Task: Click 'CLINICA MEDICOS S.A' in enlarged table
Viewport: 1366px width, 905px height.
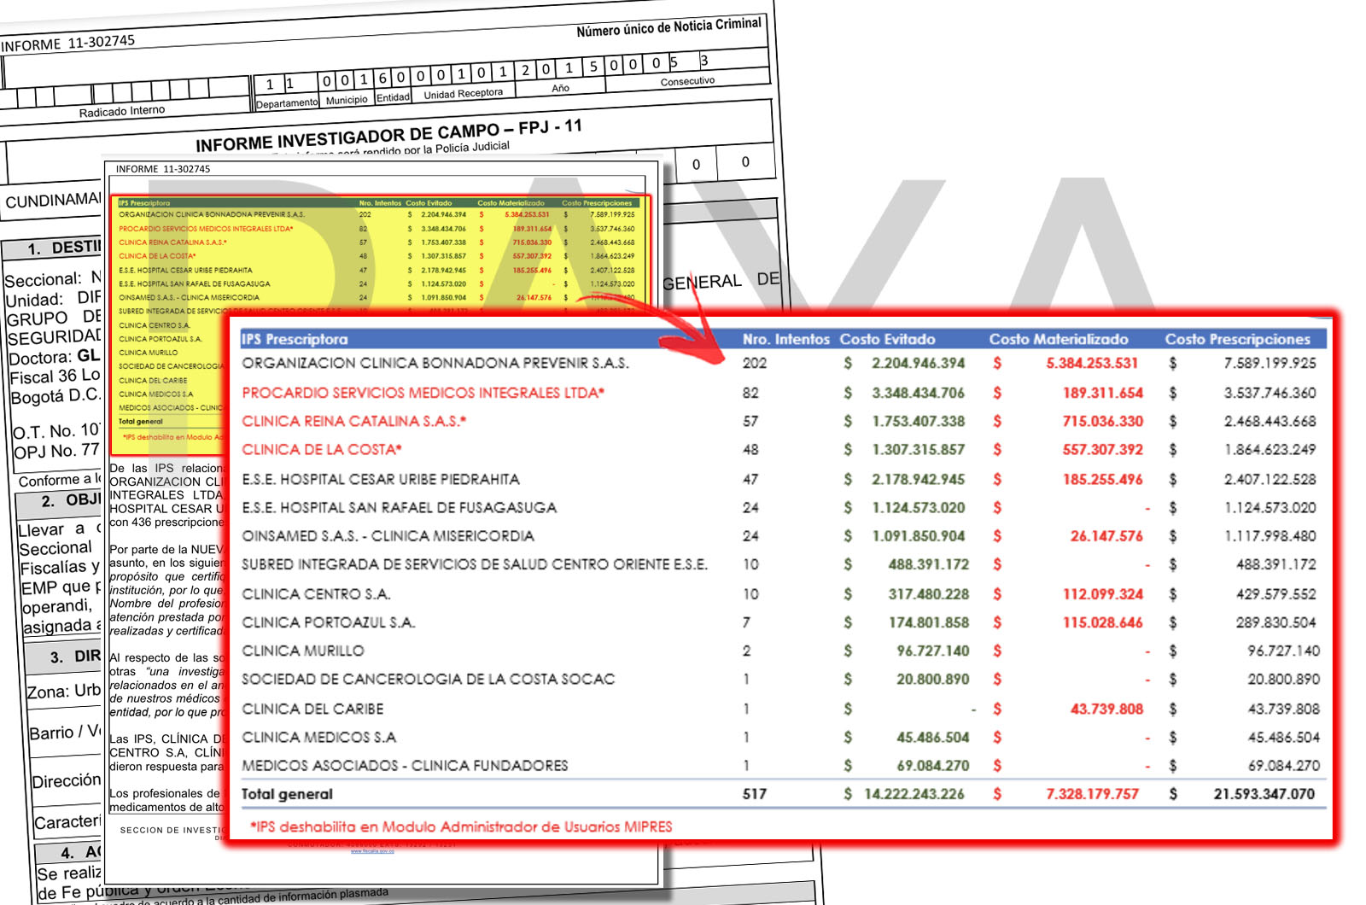Action: point(319,737)
